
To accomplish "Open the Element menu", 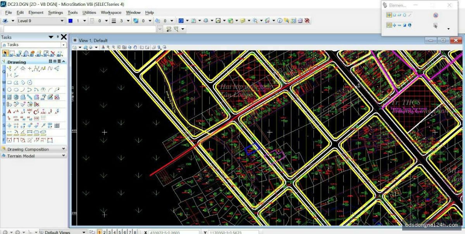I will click(x=36, y=12).
